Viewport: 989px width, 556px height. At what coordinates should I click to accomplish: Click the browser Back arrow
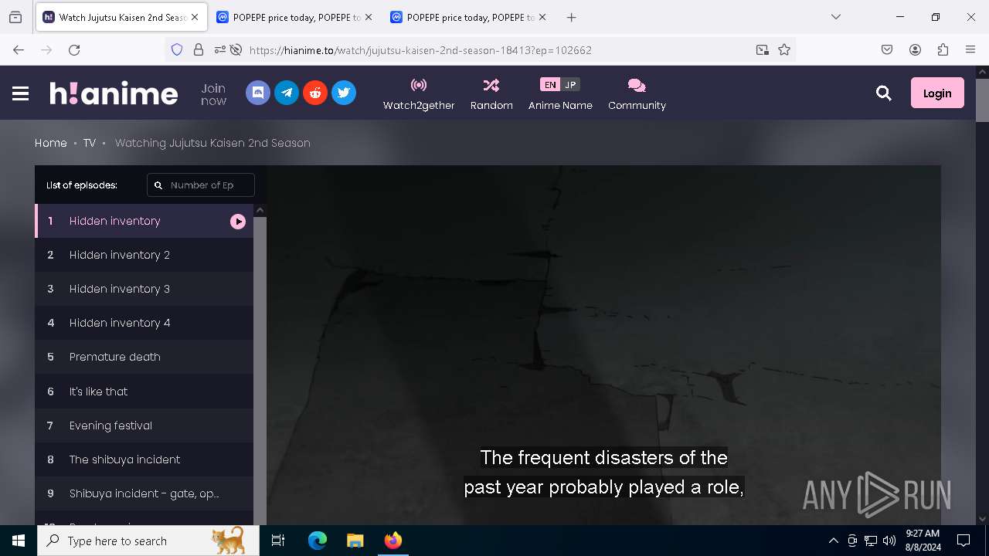pyautogui.click(x=19, y=49)
